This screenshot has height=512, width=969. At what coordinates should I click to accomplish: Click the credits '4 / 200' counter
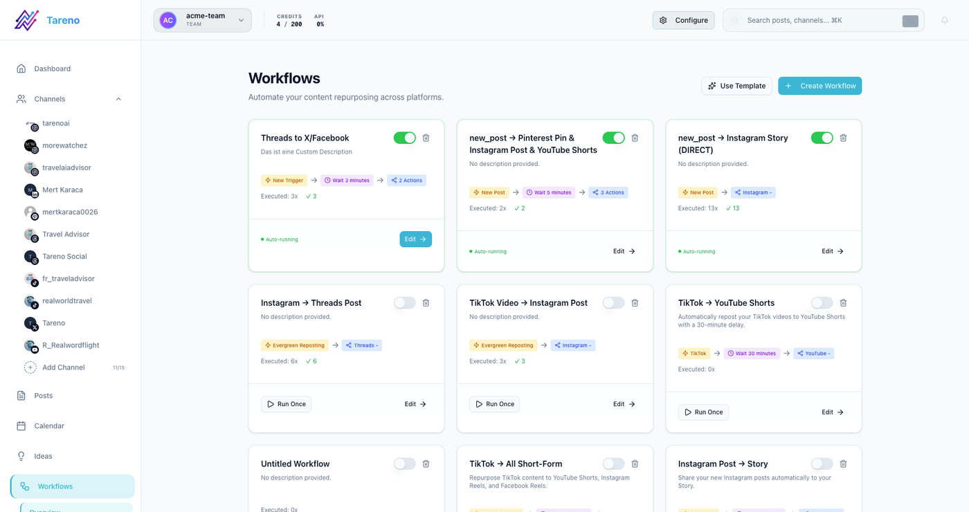pyautogui.click(x=289, y=24)
